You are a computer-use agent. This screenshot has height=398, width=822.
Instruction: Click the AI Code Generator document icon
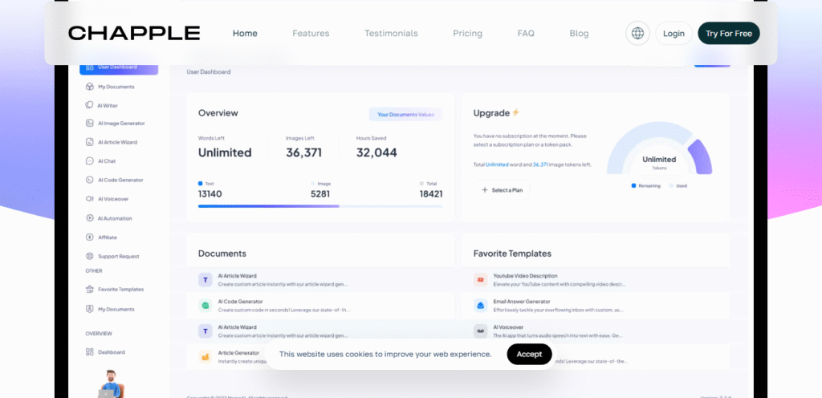[205, 305]
